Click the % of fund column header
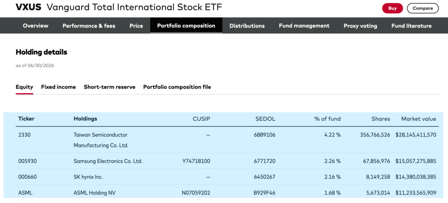 [327, 119]
